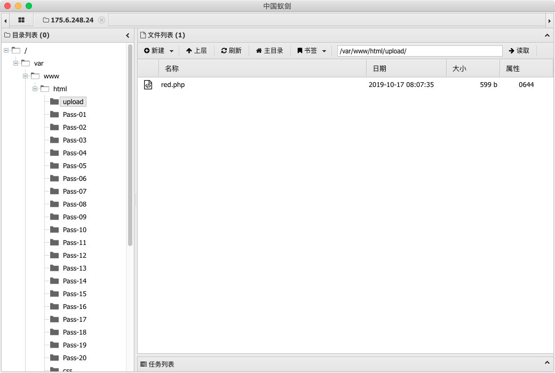Open the Pass-18 folder
Viewport: 555px width, 373px height.
tap(68, 332)
